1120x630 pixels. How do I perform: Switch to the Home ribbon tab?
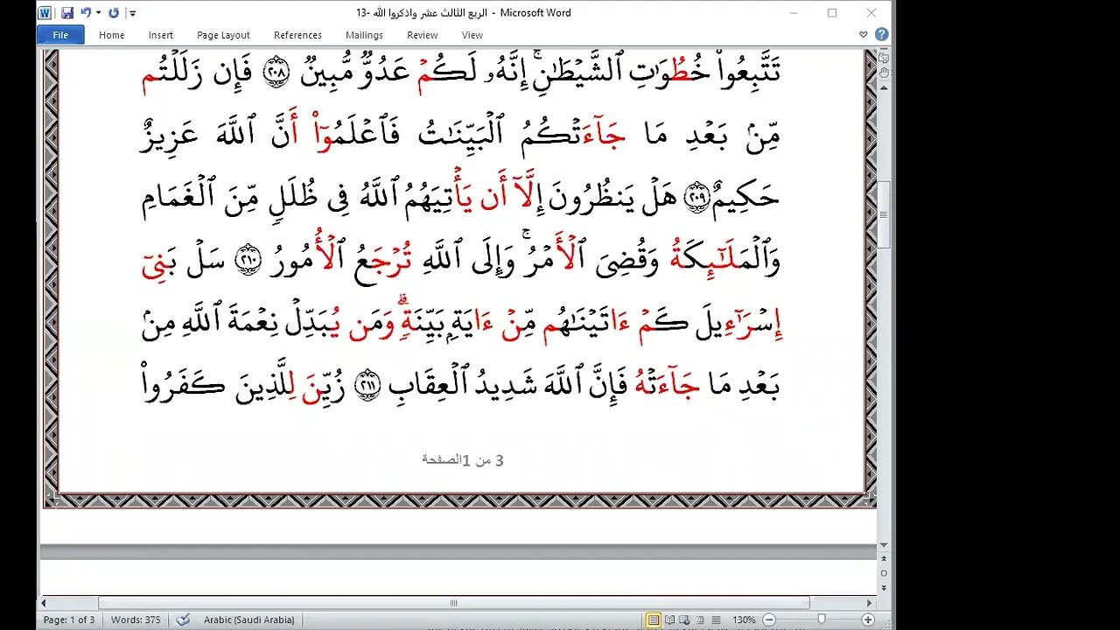(x=112, y=35)
